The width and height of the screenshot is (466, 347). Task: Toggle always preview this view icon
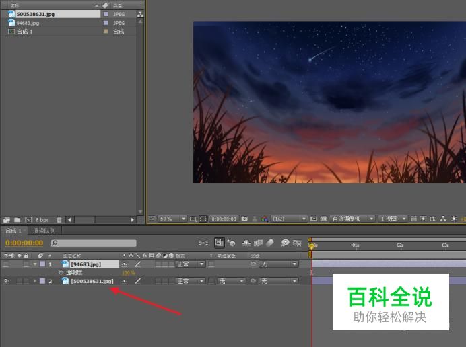[152, 219]
